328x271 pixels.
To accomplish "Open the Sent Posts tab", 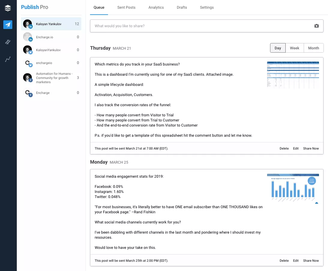I will point(126,7).
